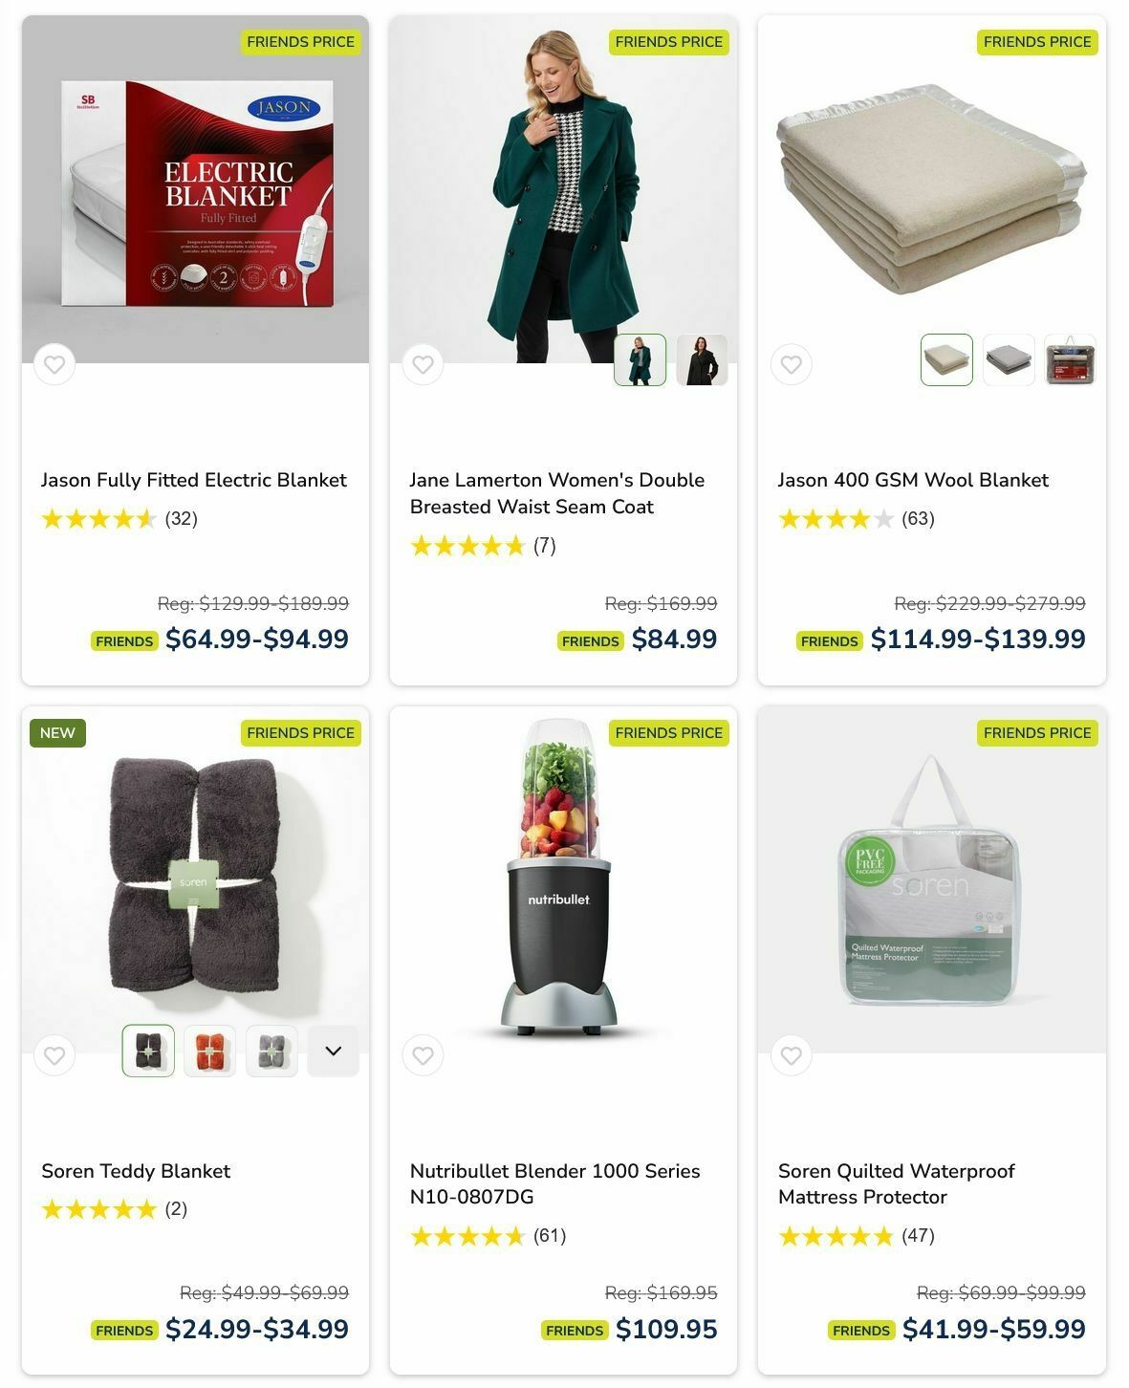Favorite the Jane Lamerton coat with heart
Screen dimensions: 1129x1388
423,364
